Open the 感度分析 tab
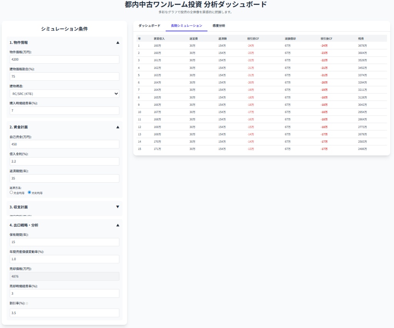 [219, 26]
